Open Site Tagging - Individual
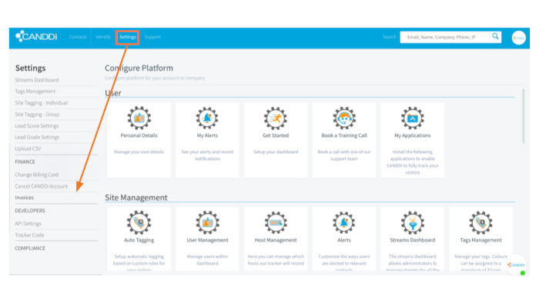Viewport: 539px width, 303px height. (x=42, y=102)
